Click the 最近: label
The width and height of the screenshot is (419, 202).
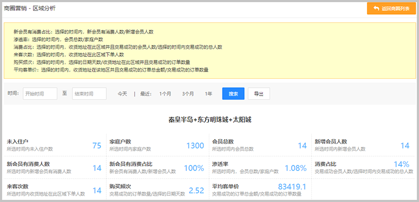[146, 93]
